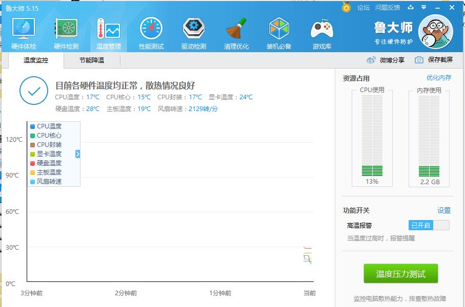465x307 pixels.
Task: Click the temperature lines at chart's current time
Action: click(x=308, y=255)
